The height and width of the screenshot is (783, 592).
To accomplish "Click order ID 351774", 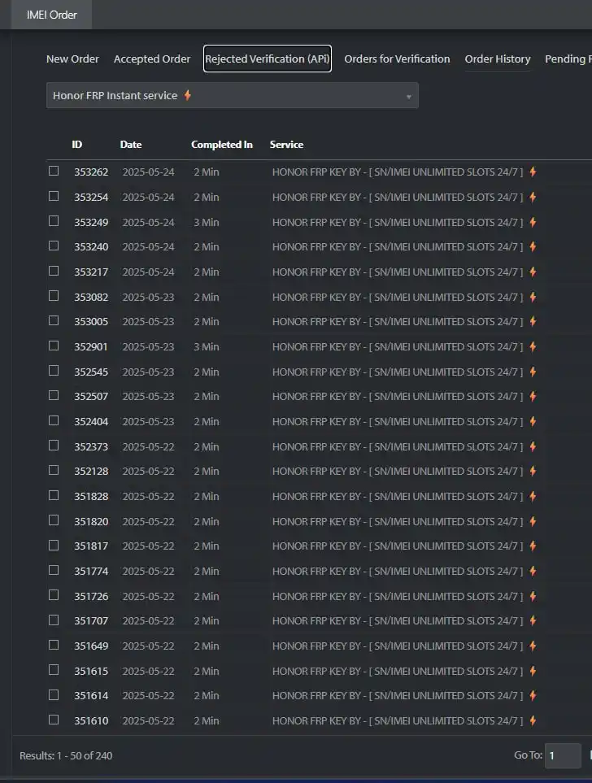I will pos(91,572).
